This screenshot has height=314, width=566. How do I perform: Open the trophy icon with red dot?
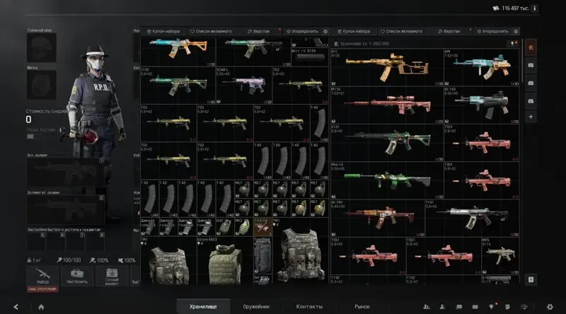(491, 306)
